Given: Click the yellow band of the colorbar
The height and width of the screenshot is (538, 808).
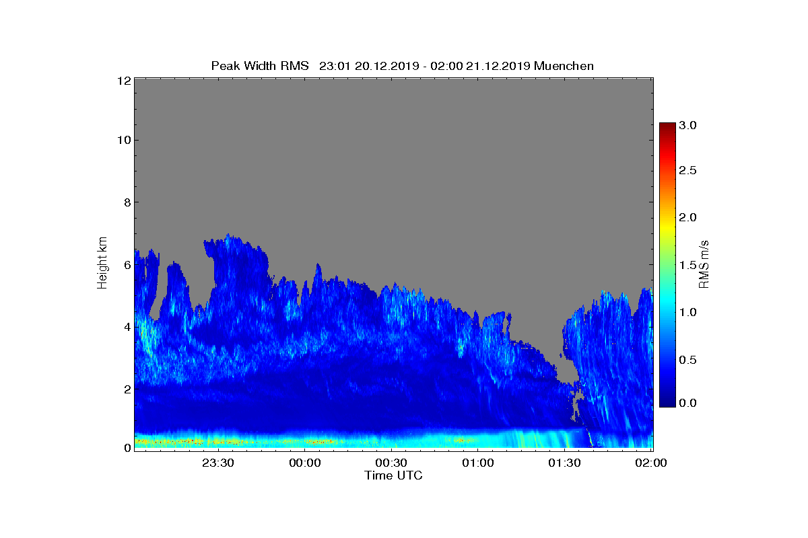Looking at the screenshot, I should (x=667, y=222).
